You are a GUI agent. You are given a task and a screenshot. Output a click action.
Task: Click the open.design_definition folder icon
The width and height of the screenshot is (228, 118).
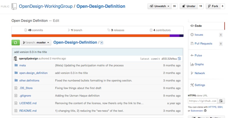click(x=16, y=73)
